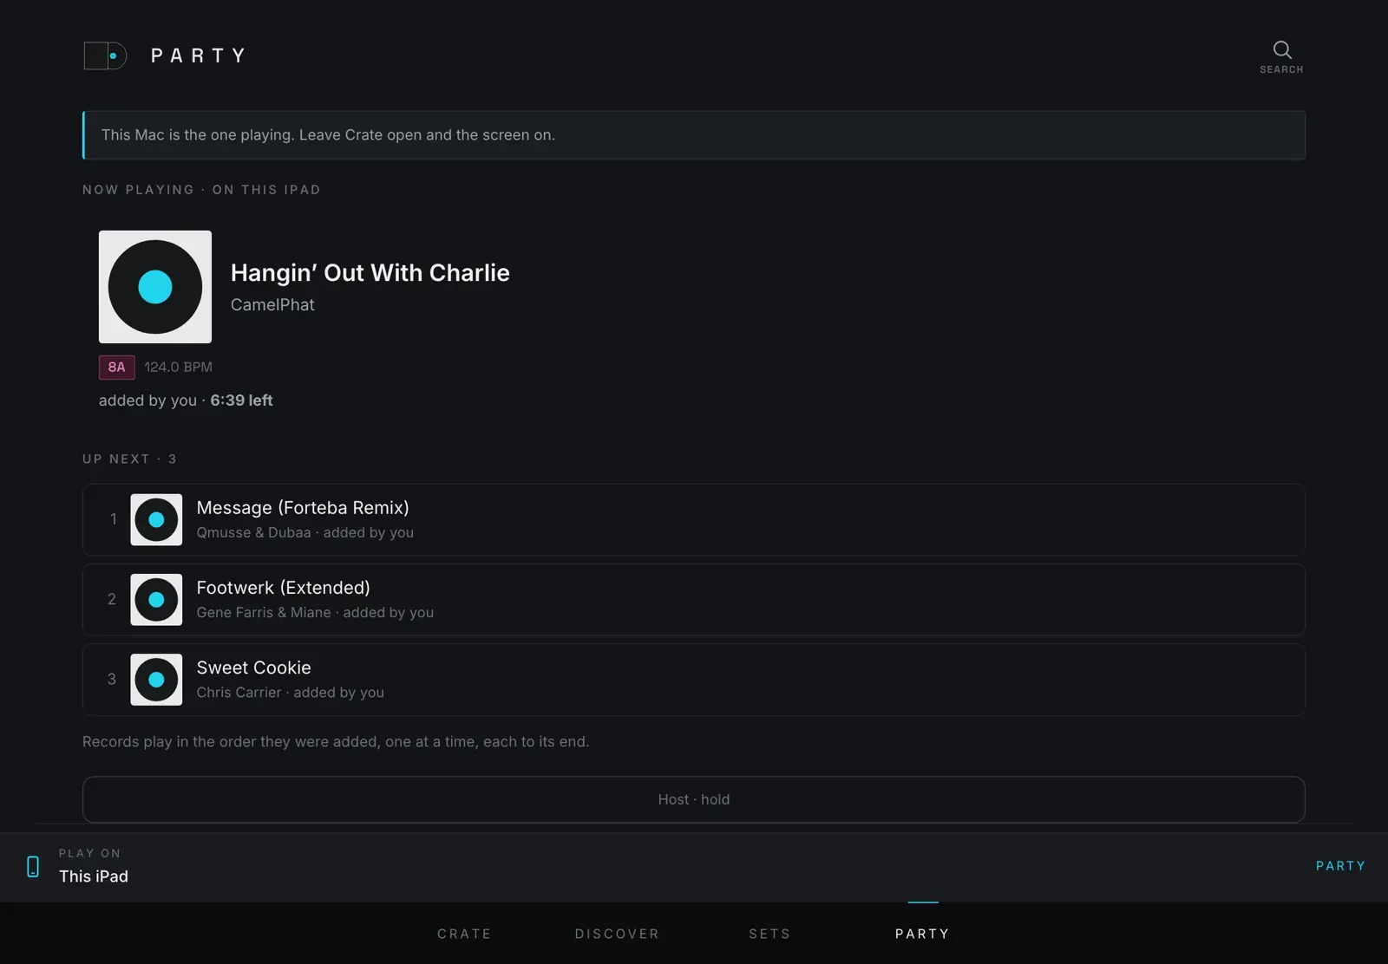
Task: Click the 124.0 BPM value
Action: [178, 367]
